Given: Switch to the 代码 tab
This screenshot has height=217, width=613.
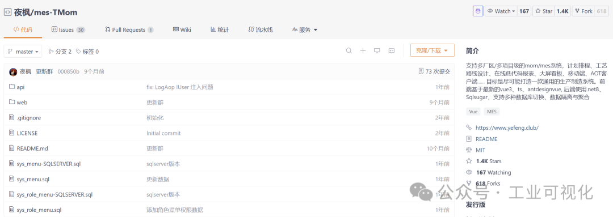Looking at the screenshot, I should tap(23, 29).
